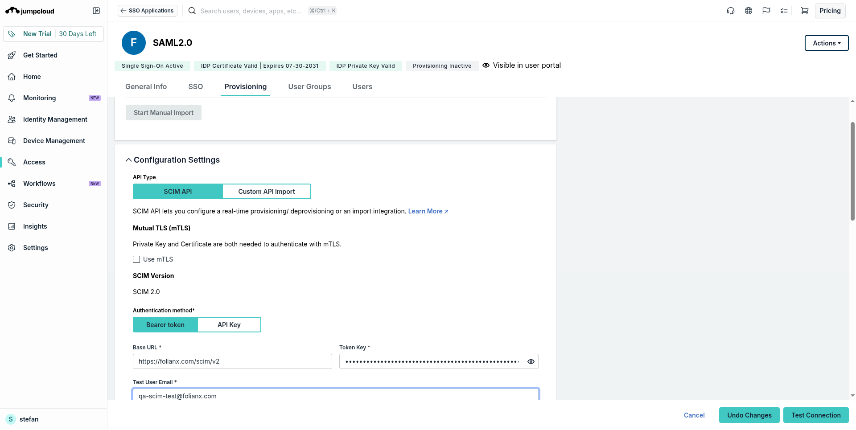This screenshot has width=856, height=430.
Task: Select Custom API Import type
Action: tap(267, 192)
